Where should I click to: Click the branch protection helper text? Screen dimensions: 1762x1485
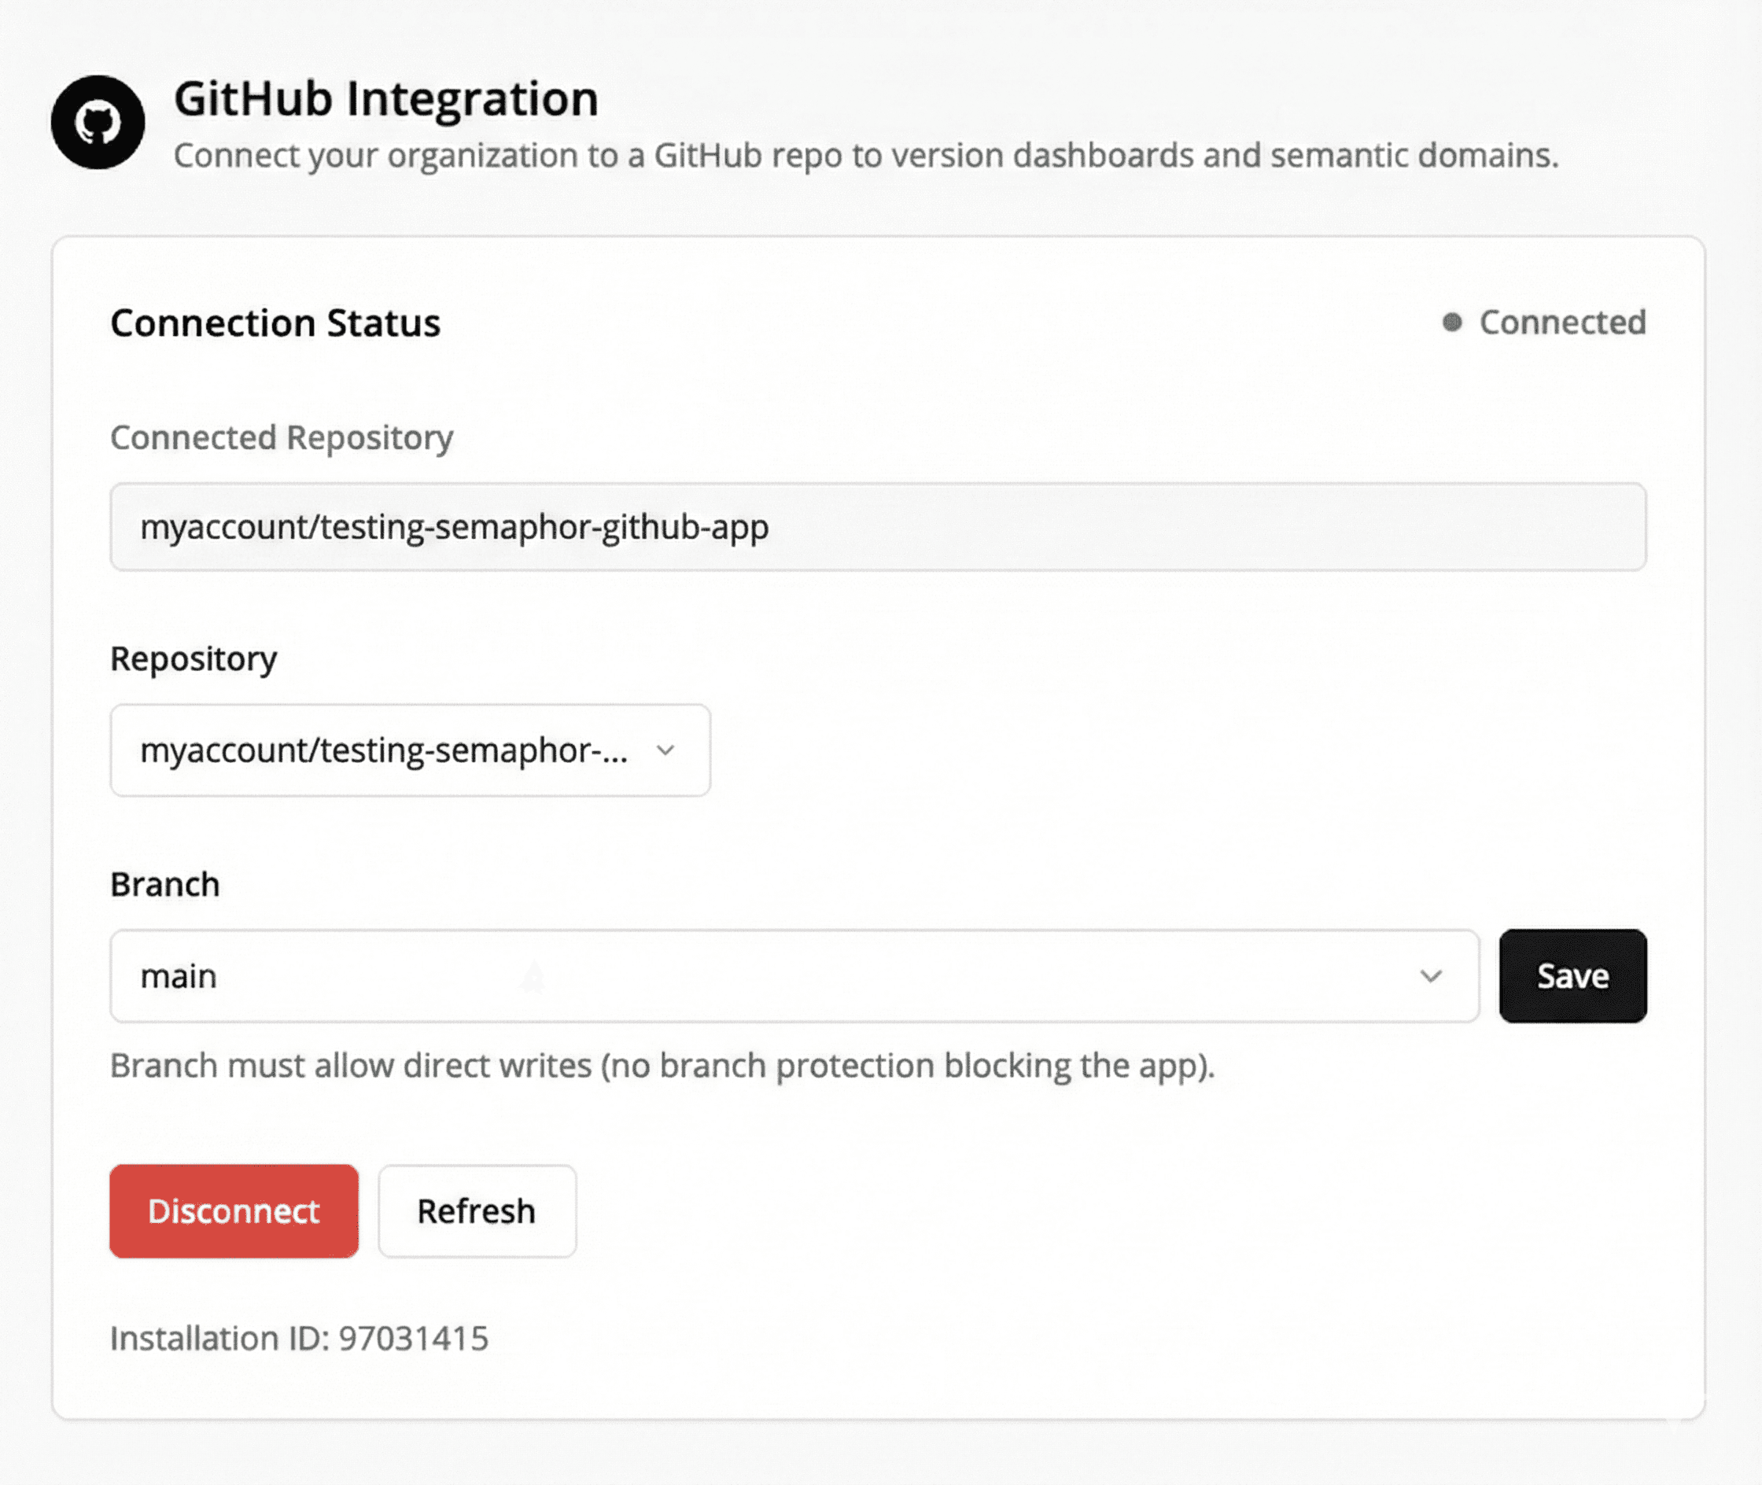[x=662, y=1066]
